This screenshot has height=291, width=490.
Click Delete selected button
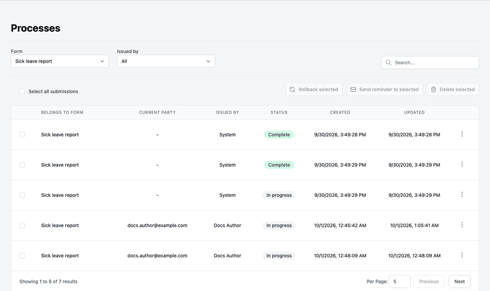tap(453, 89)
